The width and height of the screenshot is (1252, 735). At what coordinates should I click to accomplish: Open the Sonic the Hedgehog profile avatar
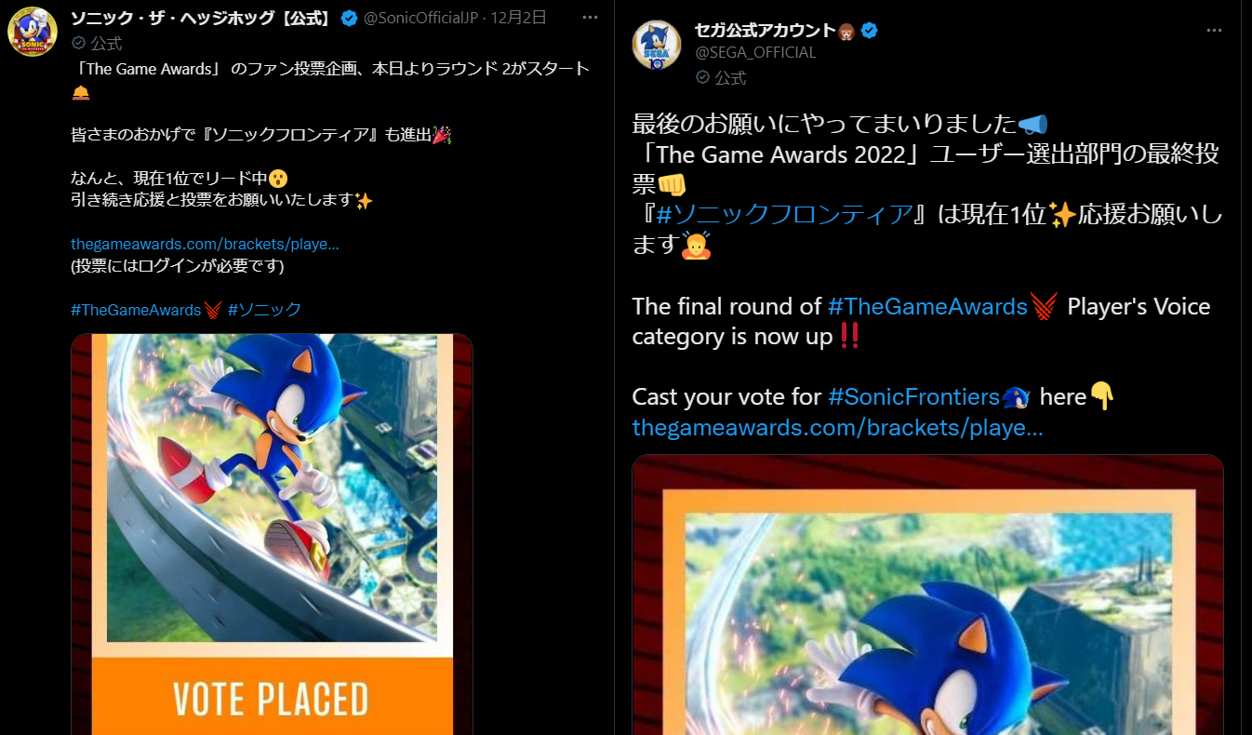pos(33,33)
